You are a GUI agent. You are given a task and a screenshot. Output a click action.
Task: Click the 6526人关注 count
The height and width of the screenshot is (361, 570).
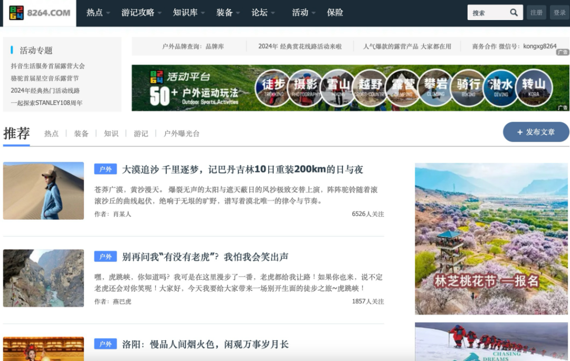tap(368, 214)
